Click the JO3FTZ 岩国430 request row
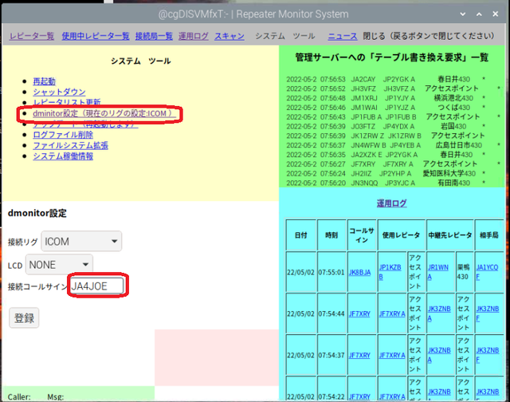The height and width of the screenshot is (402, 510). coord(386,126)
